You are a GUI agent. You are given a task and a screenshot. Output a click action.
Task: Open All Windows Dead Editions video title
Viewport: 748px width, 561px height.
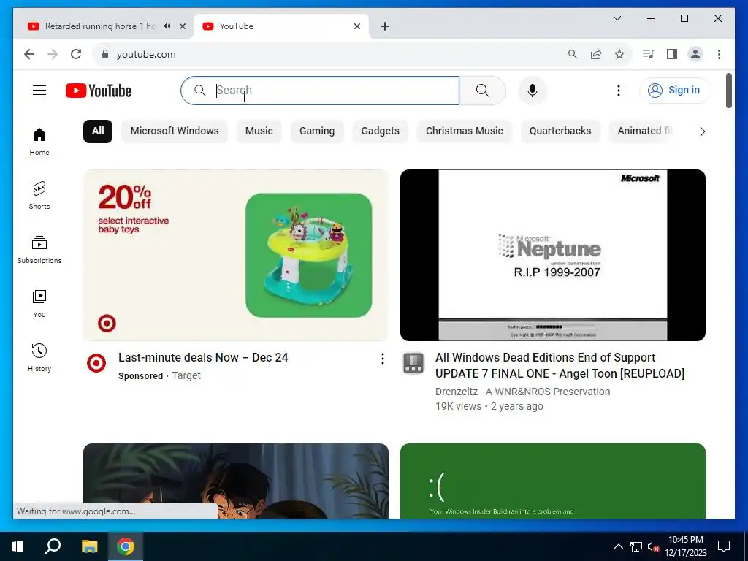pyautogui.click(x=560, y=365)
